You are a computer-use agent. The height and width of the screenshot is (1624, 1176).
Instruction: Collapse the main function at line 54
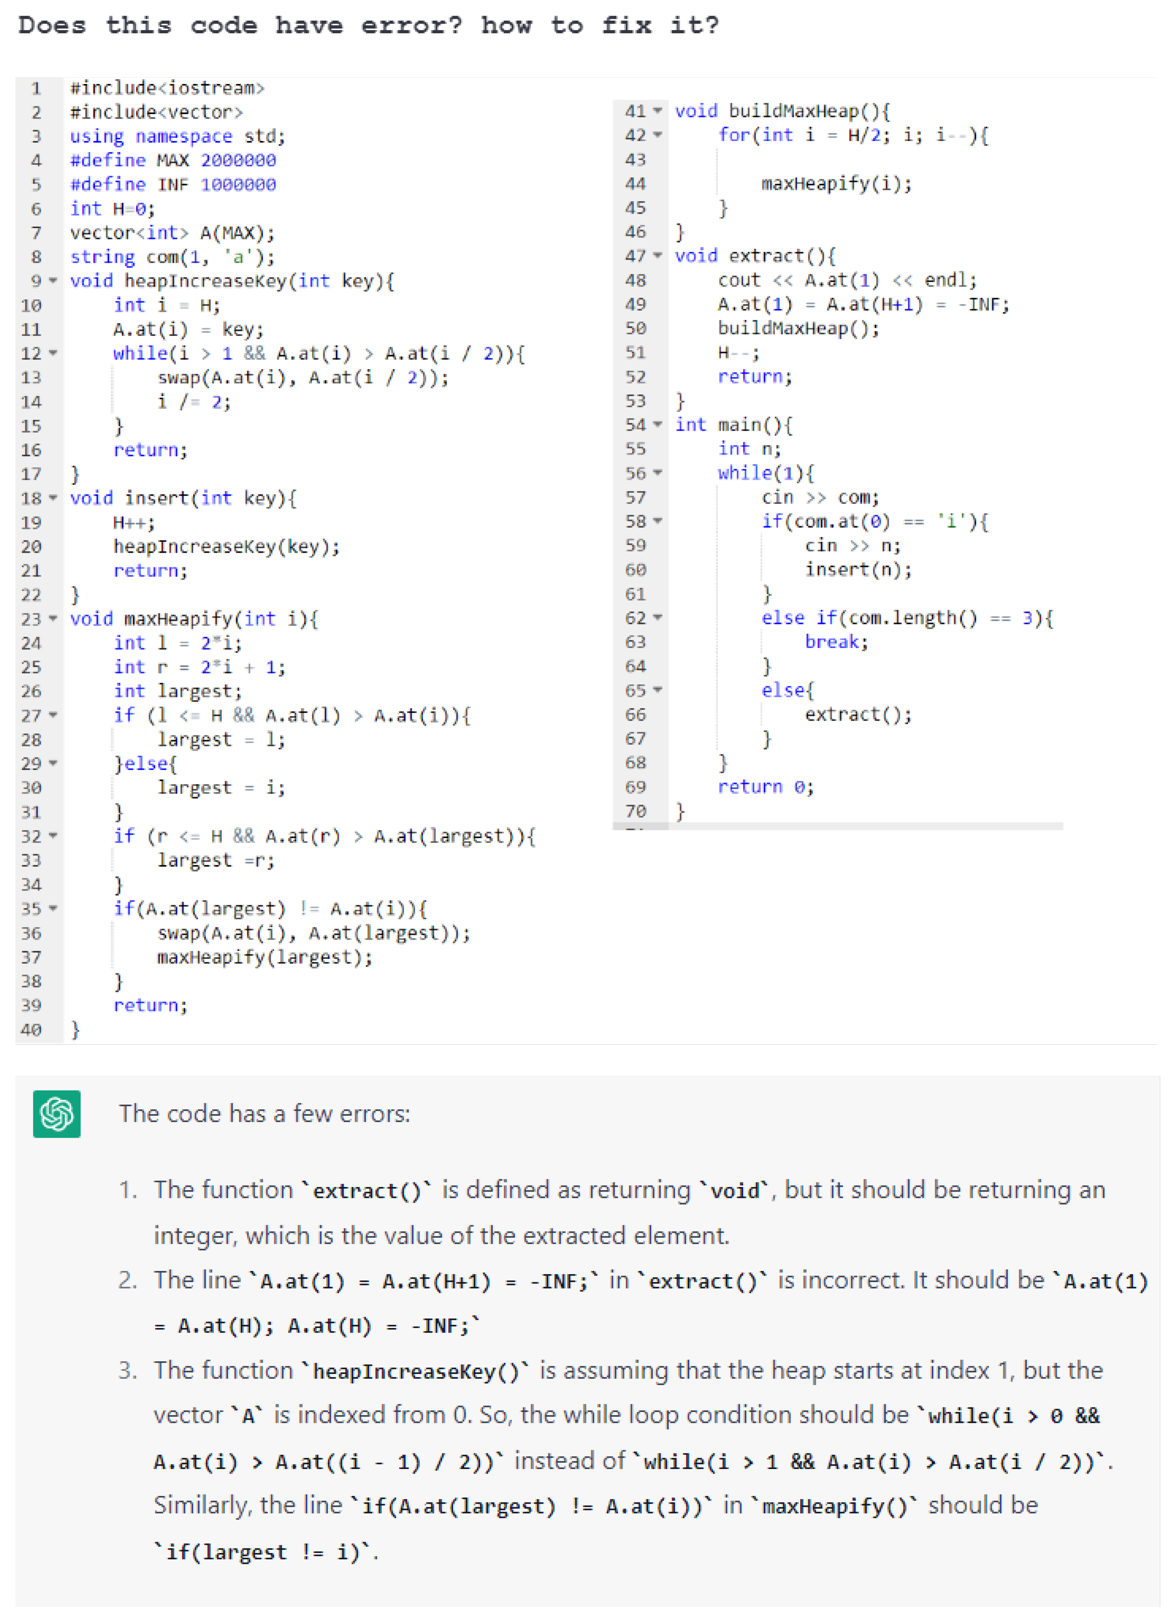(657, 425)
